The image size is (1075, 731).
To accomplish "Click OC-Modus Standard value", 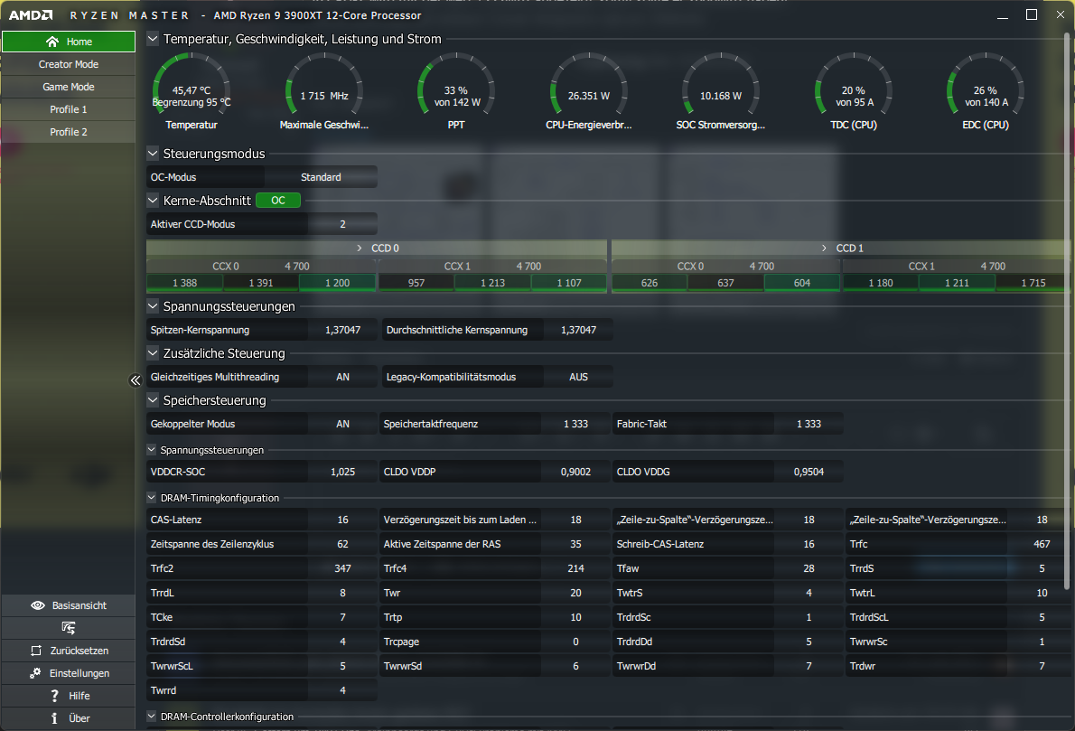I will click(x=321, y=177).
